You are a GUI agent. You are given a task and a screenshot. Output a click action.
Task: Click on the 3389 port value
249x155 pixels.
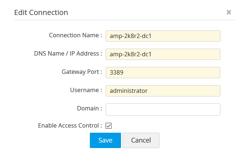117,73
